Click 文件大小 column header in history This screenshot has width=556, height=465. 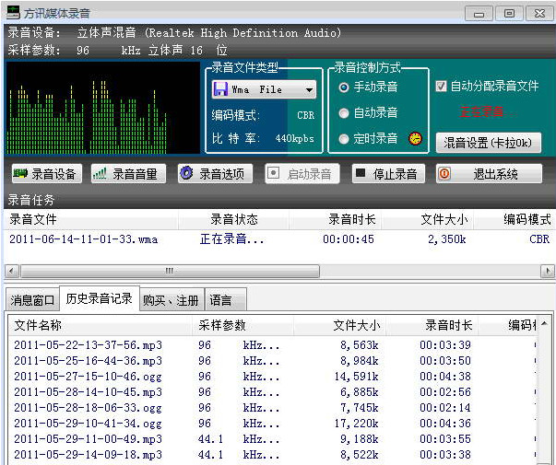click(x=340, y=325)
